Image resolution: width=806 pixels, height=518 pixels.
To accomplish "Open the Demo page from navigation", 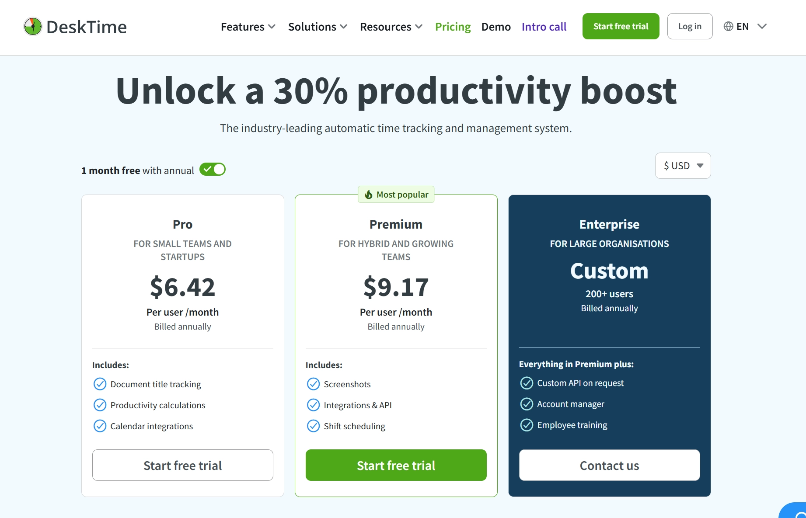I will tap(496, 27).
